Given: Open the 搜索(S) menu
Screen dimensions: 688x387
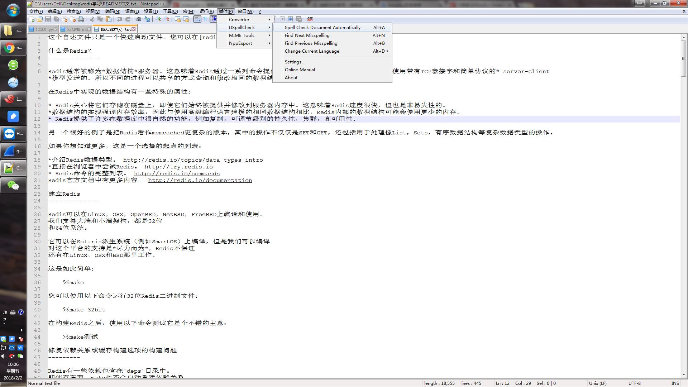Looking at the screenshot, I should click(74, 11).
